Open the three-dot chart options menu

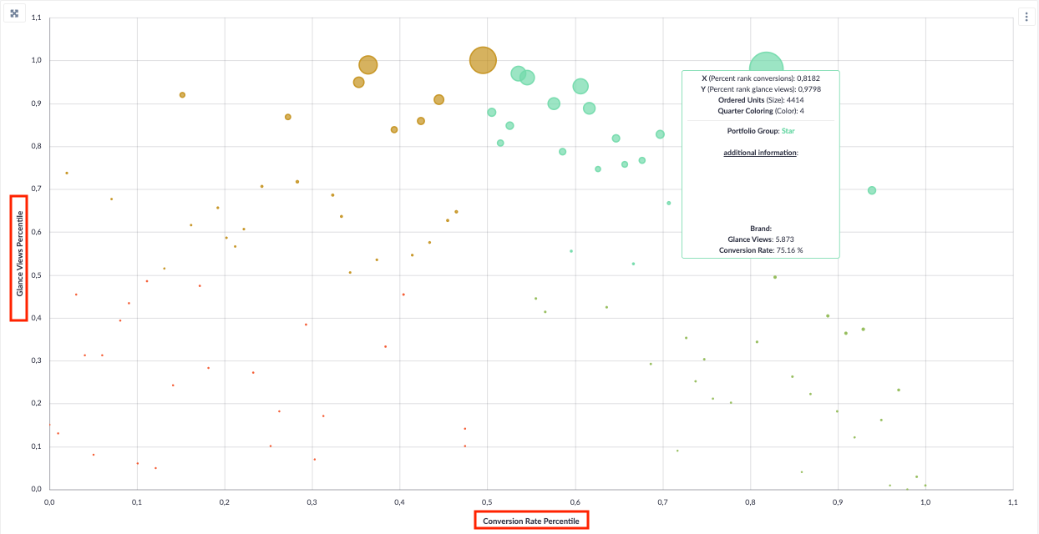pos(1026,18)
